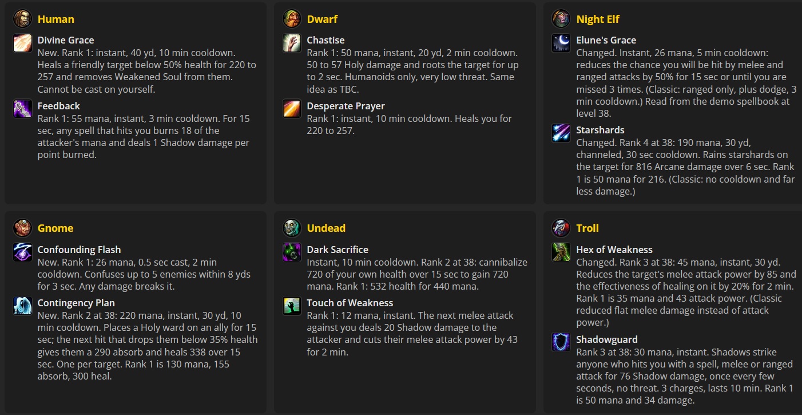Image resolution: width=802 pixels, height=415 pixels.
Task: Open the Night Elf heading link
Action: pos(598,19)
